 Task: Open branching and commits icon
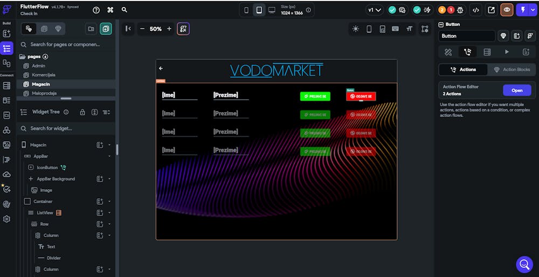tap(427, 10)
